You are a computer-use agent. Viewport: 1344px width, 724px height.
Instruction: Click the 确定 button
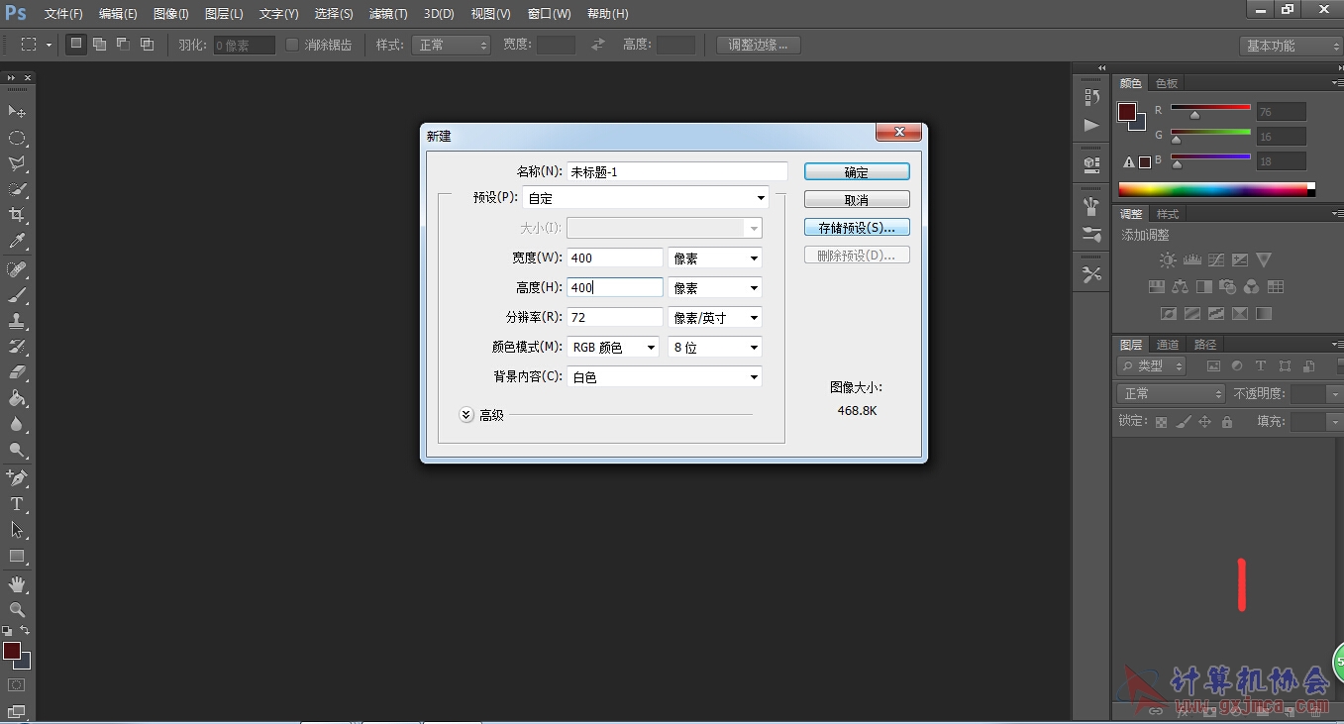[857, 171]
